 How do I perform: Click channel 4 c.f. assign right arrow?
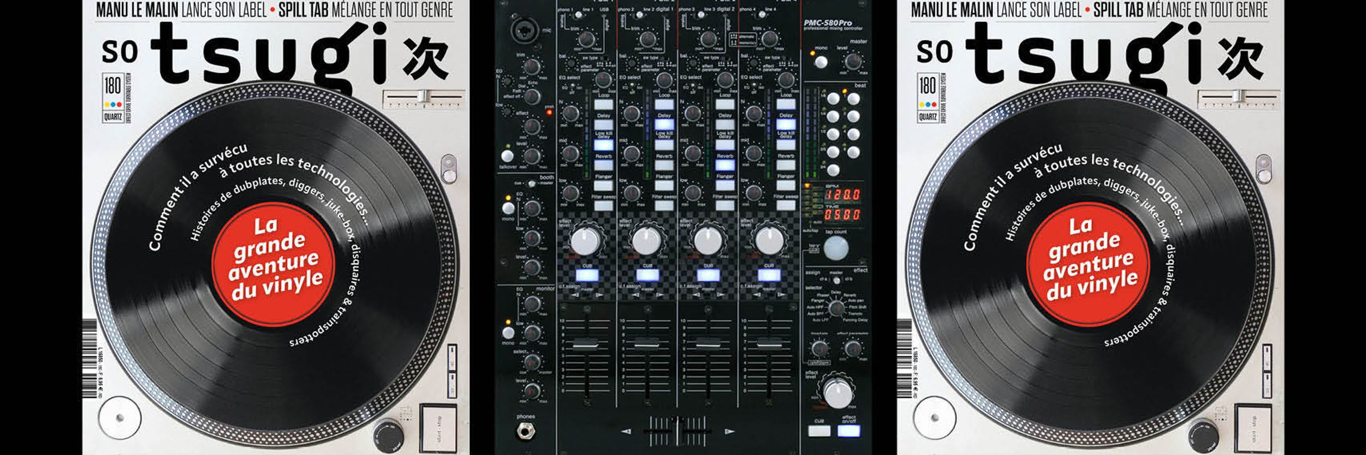pos(781,295)
